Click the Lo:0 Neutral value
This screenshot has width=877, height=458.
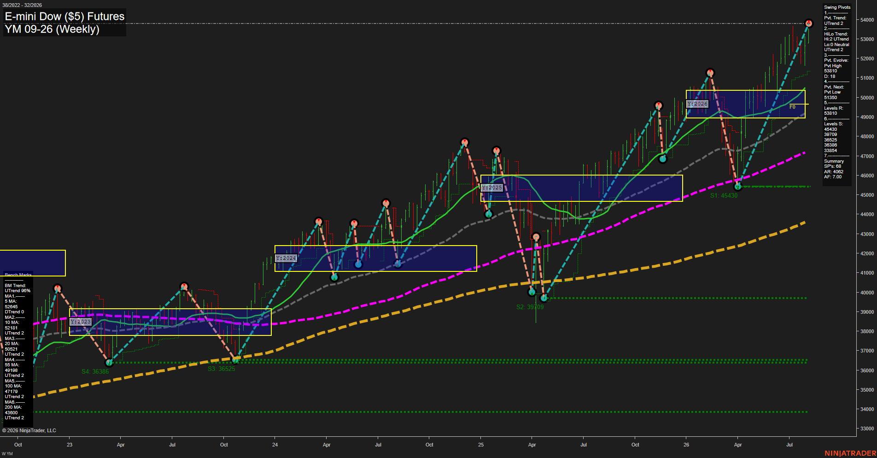point(836,45)
